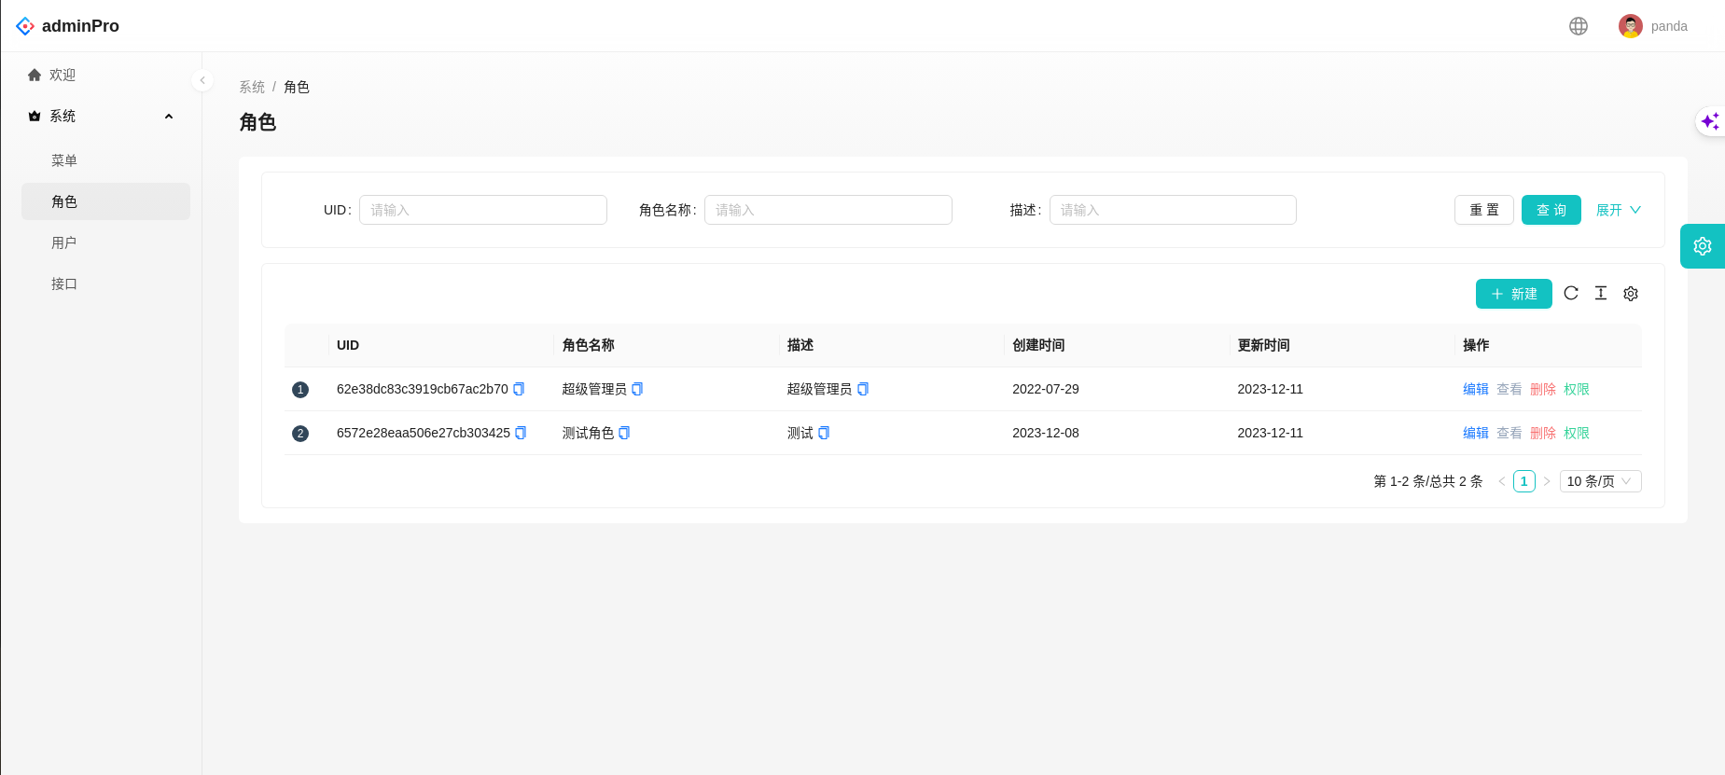Go to next page arrow
This screenshot has width=1725, height=775.
tap(1547, 481)
